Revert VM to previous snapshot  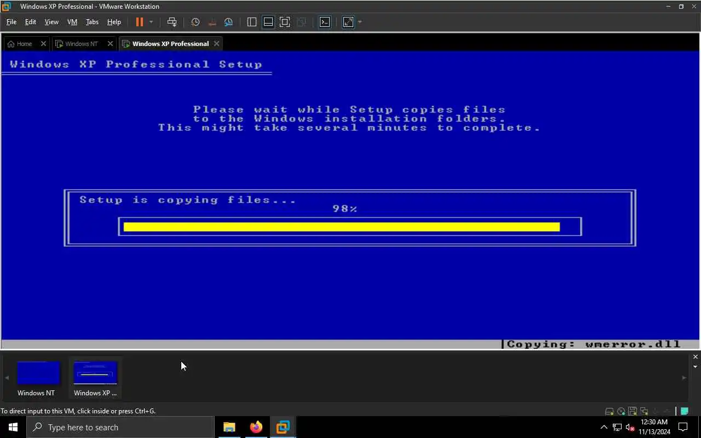pos(212,22)
